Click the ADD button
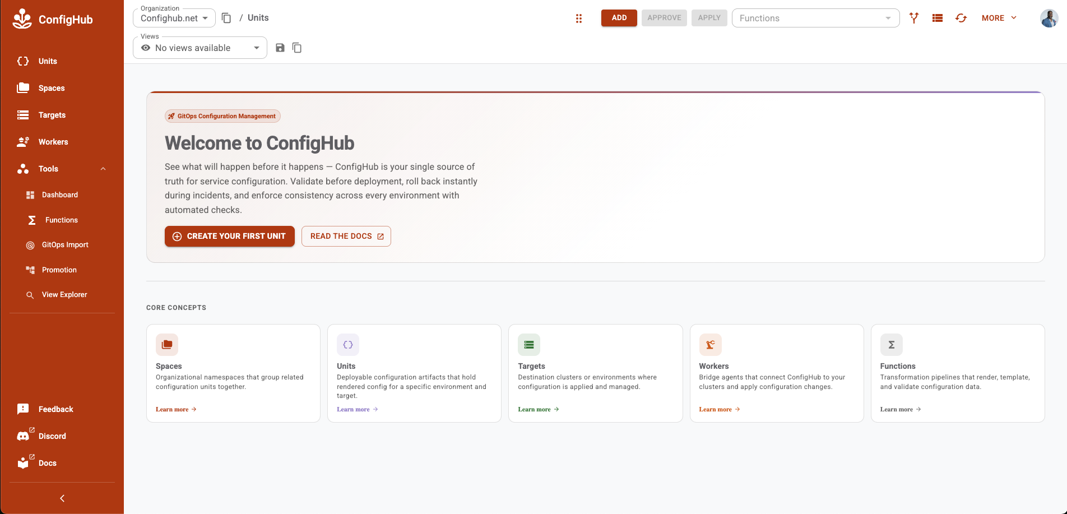Screen dimensions: 1067x514 (x=619, y=18)
